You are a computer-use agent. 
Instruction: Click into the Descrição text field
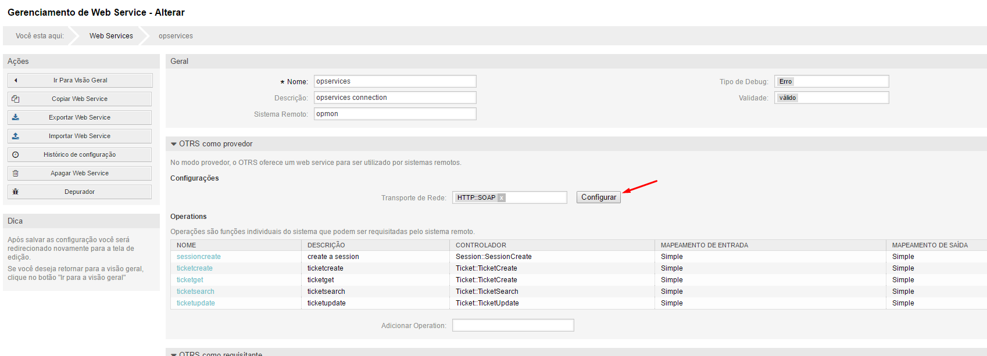[395, 98]
